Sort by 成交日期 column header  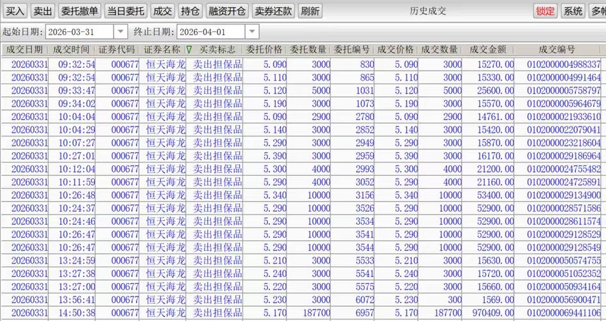coord(24,49)
